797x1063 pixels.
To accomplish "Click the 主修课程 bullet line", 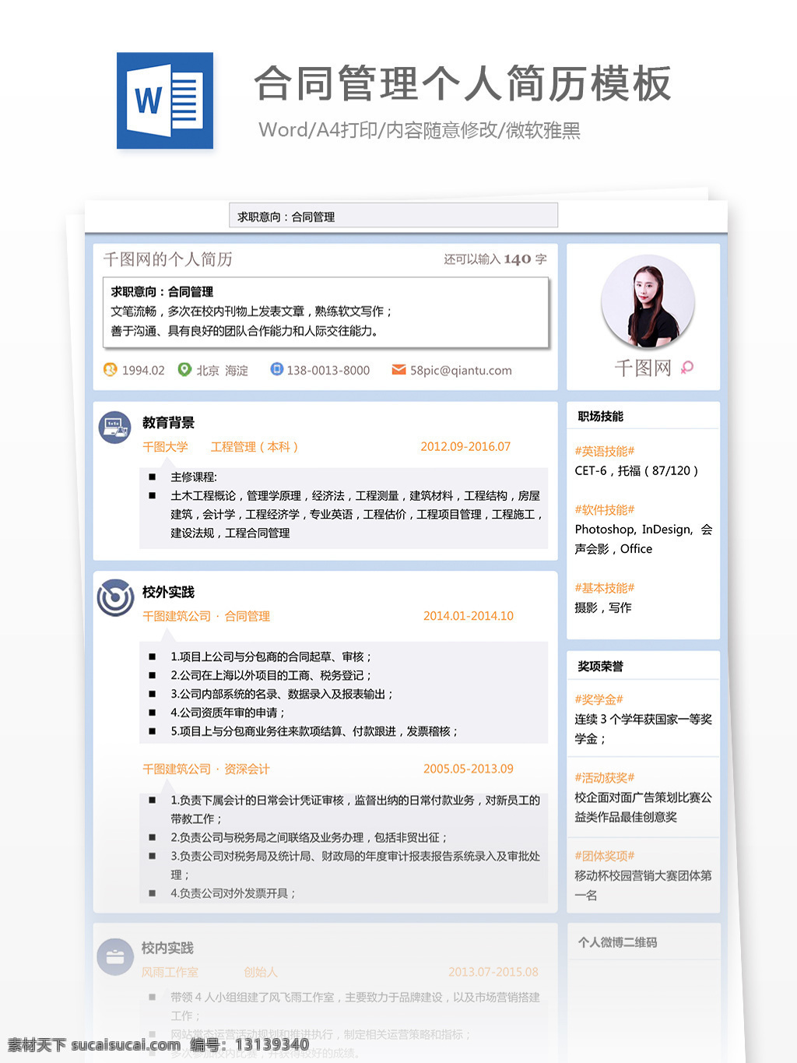I will 194,477.
